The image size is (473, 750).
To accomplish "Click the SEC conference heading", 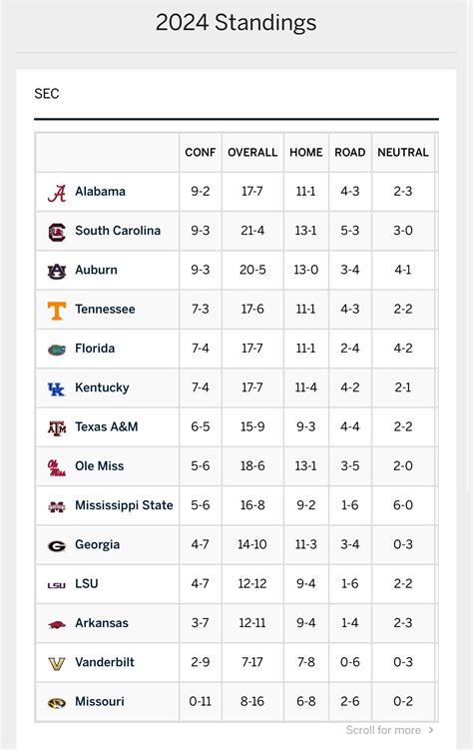I will click(x=47, y=93).
